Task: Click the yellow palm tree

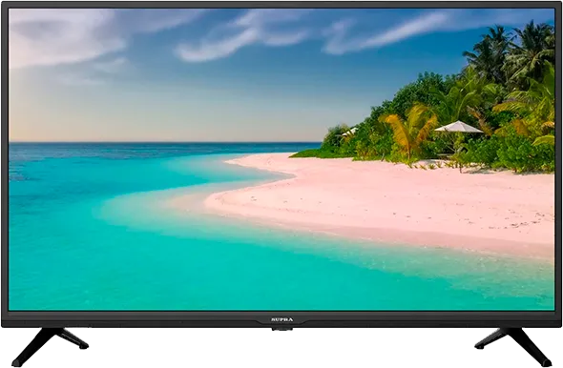Action: 409,129
